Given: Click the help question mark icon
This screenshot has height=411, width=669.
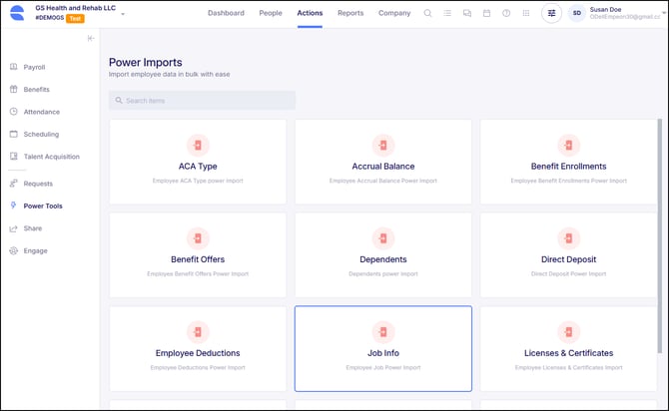Looking at the screenshot, I should coord(506,13).
